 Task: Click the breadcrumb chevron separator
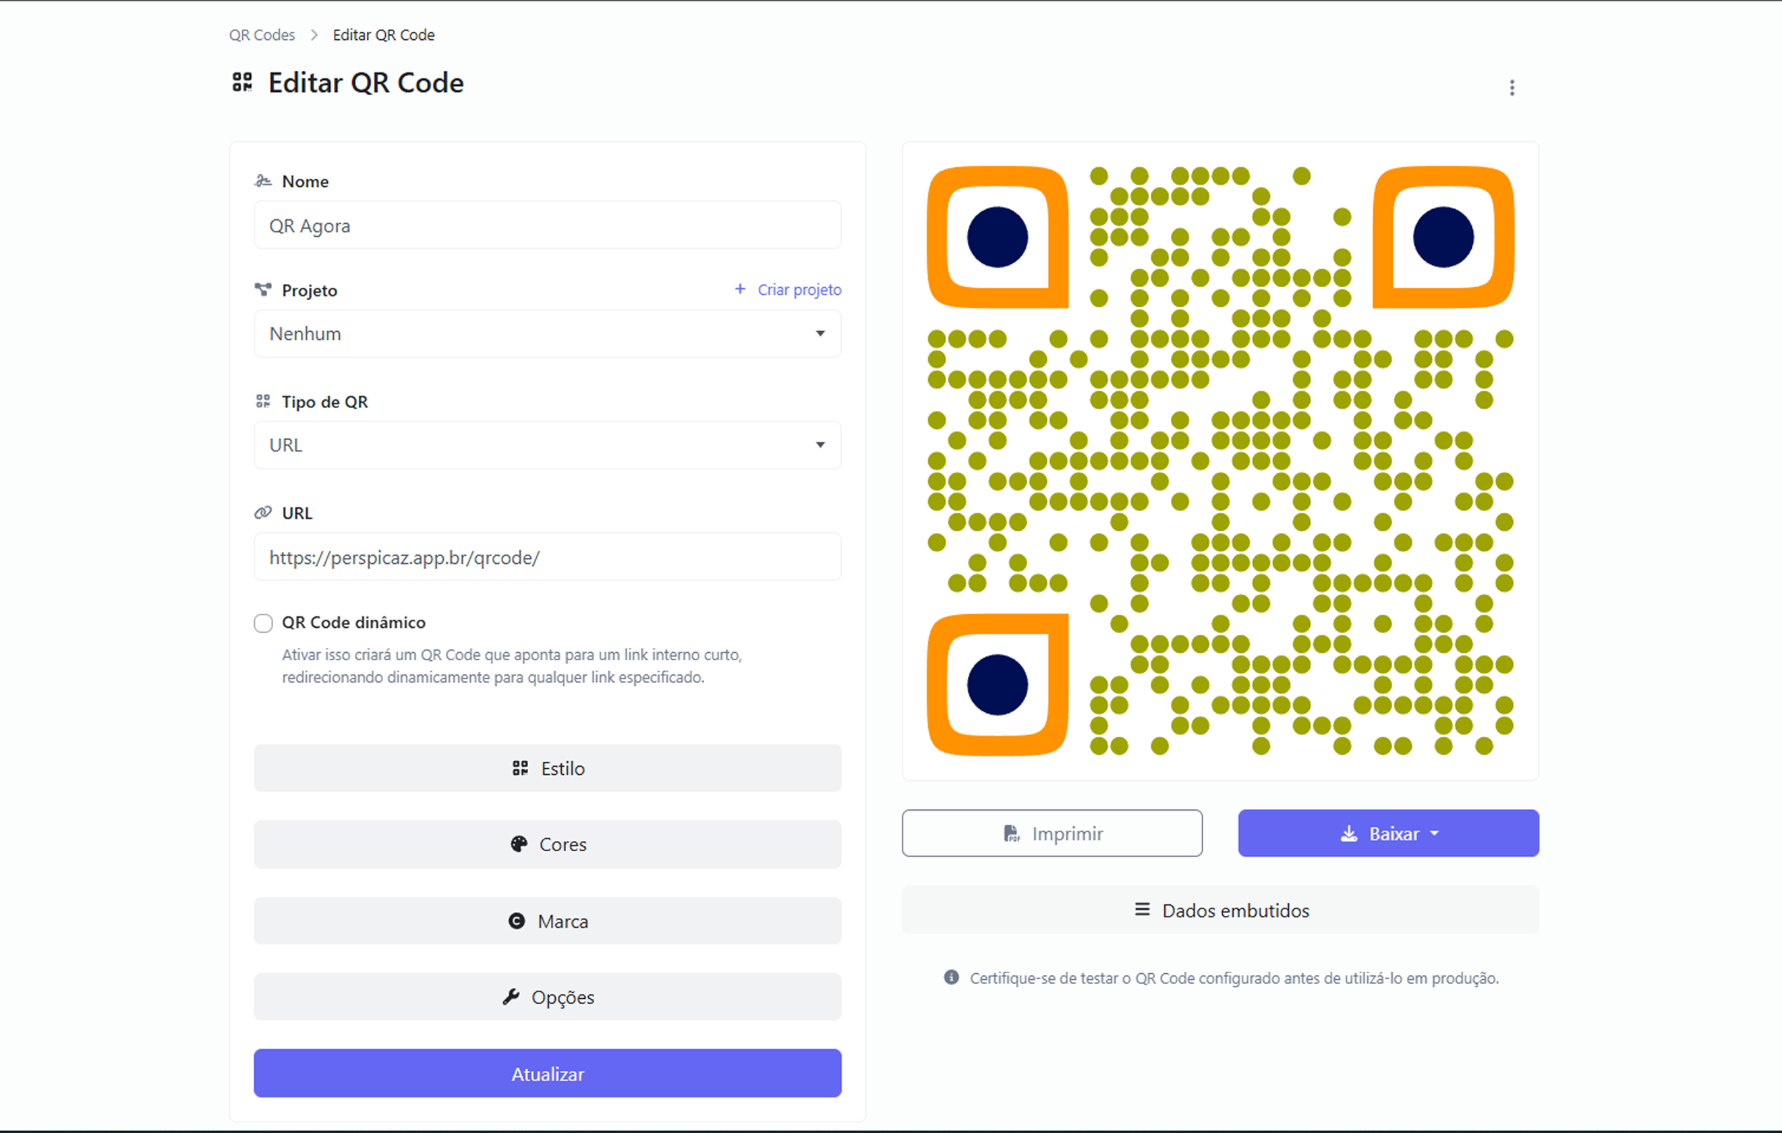pos(314,35)
